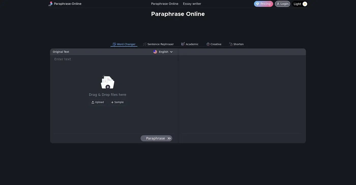Load sample text with Sample button
The image size is (356, 185).
pyautogui.click(x=117, y=102)
